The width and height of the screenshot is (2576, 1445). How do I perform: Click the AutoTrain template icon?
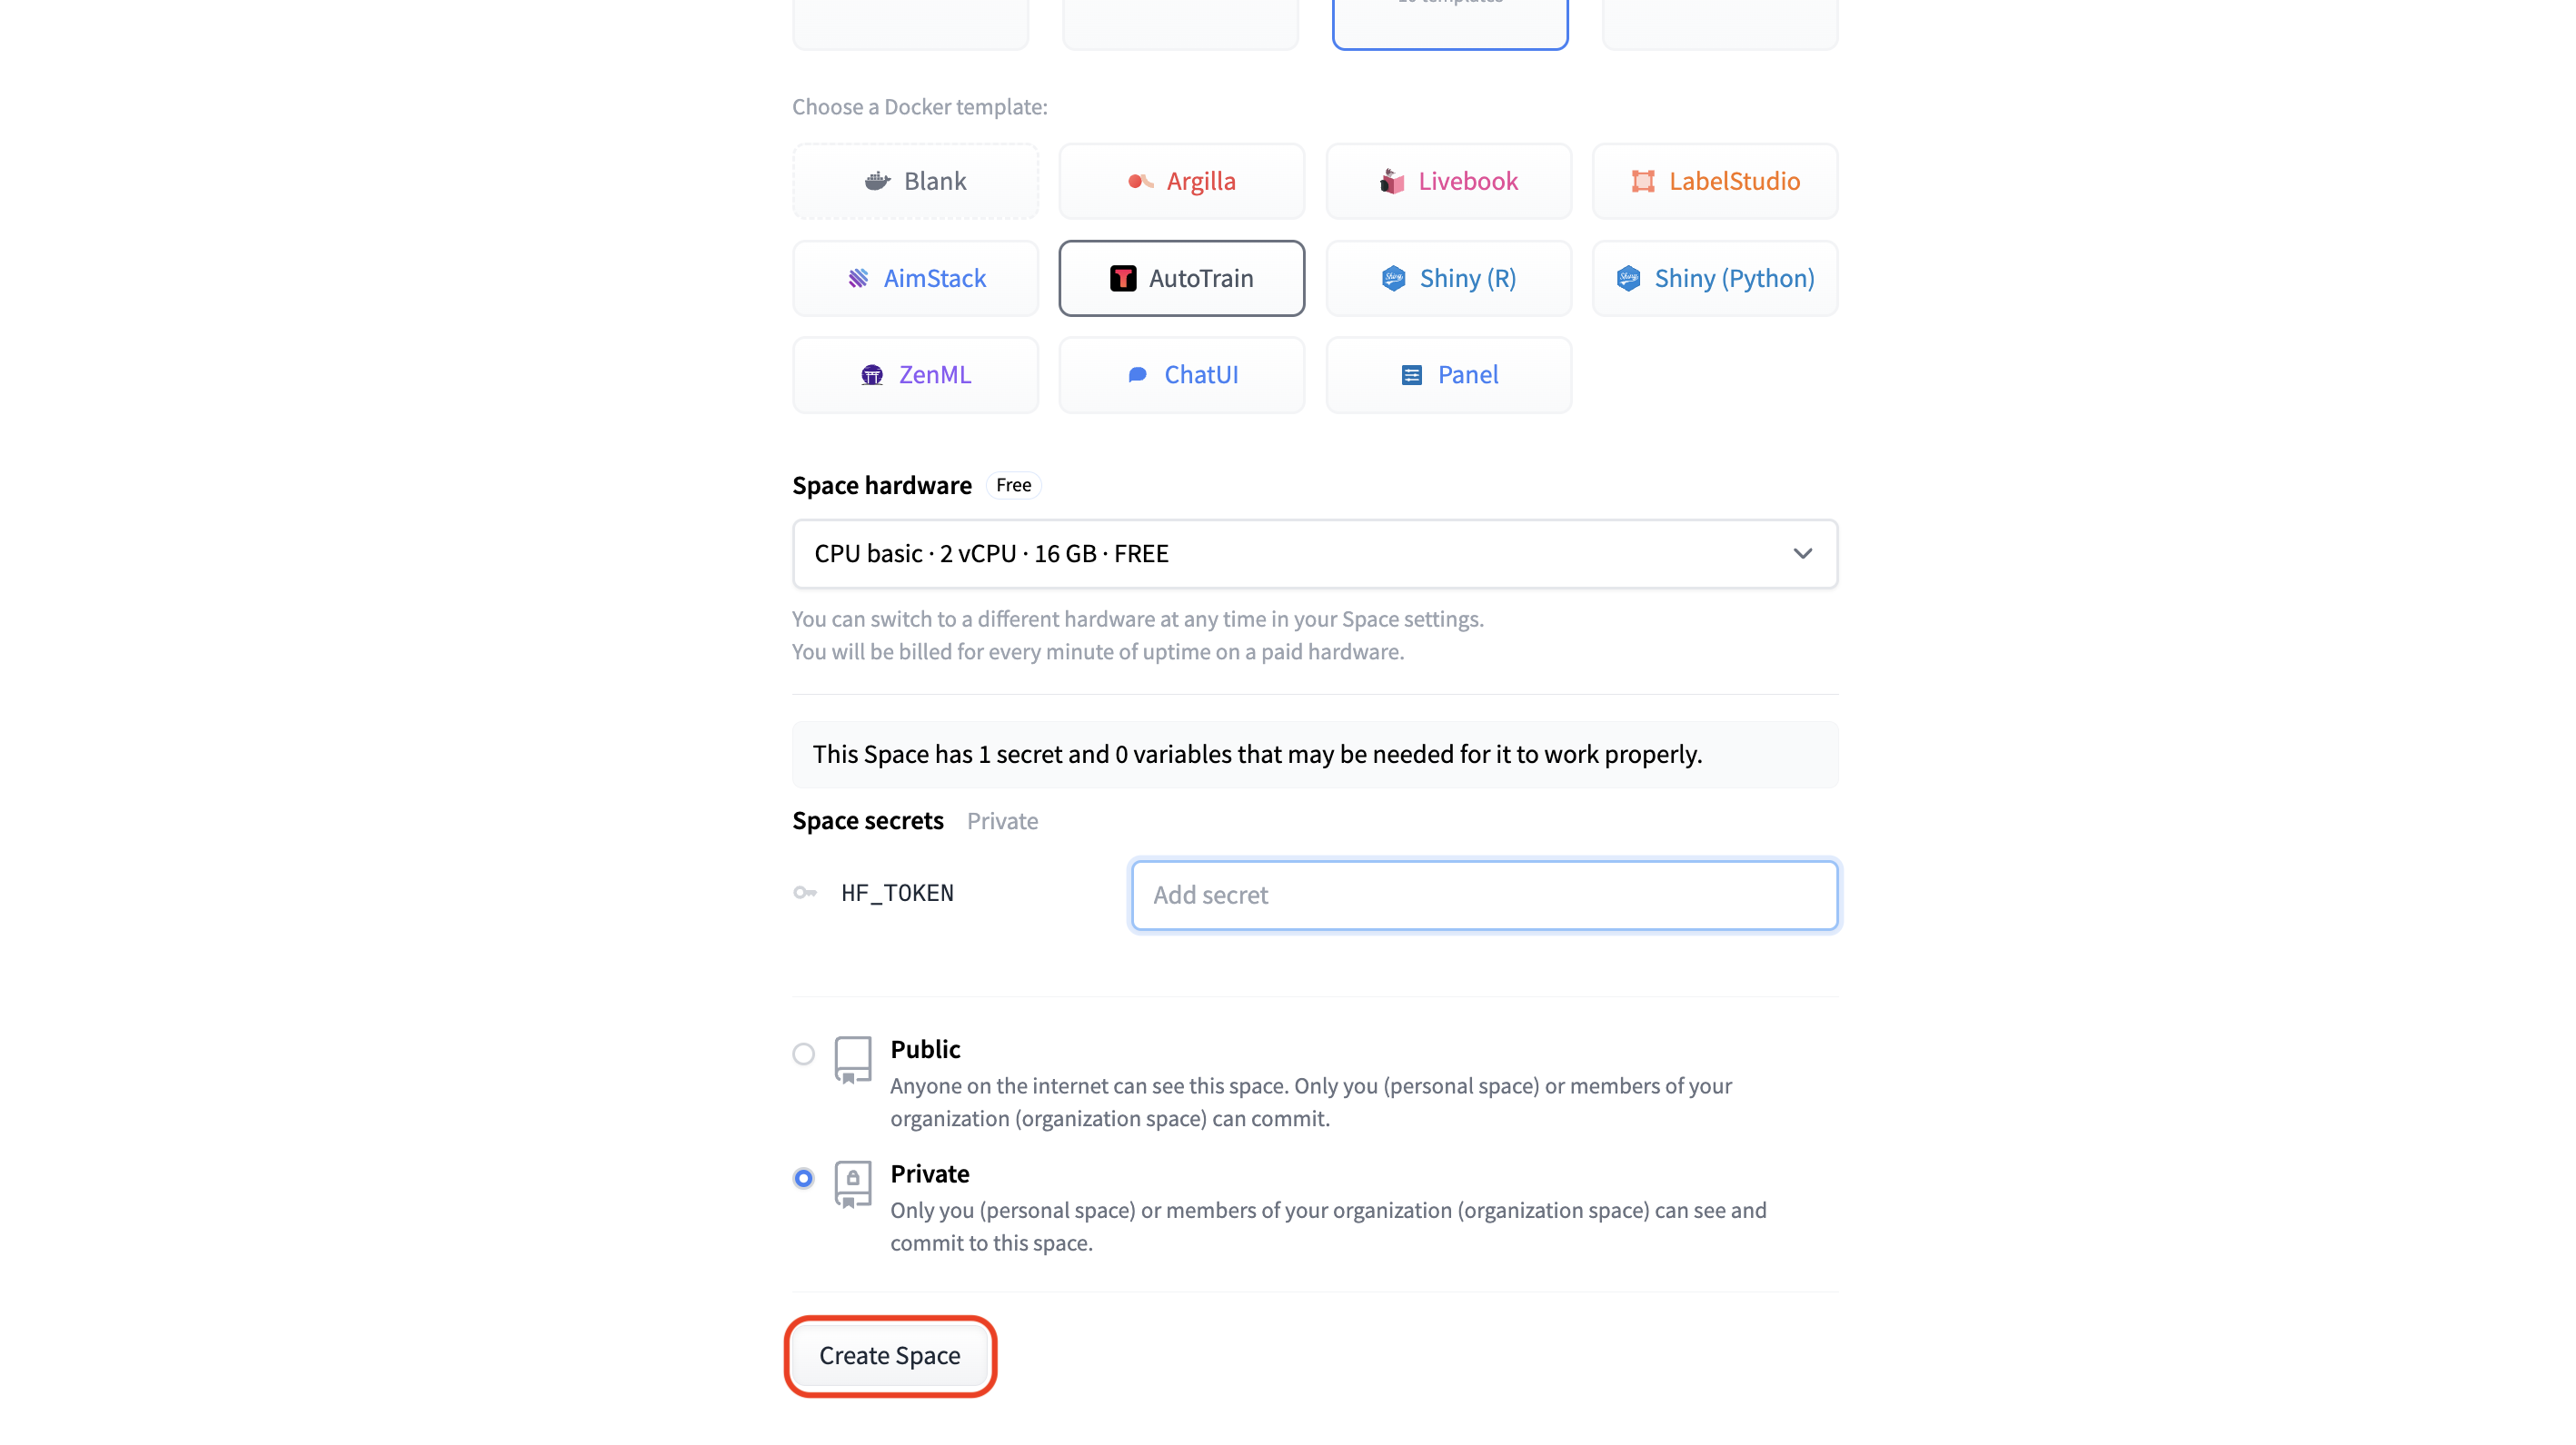coord(1123,278)
